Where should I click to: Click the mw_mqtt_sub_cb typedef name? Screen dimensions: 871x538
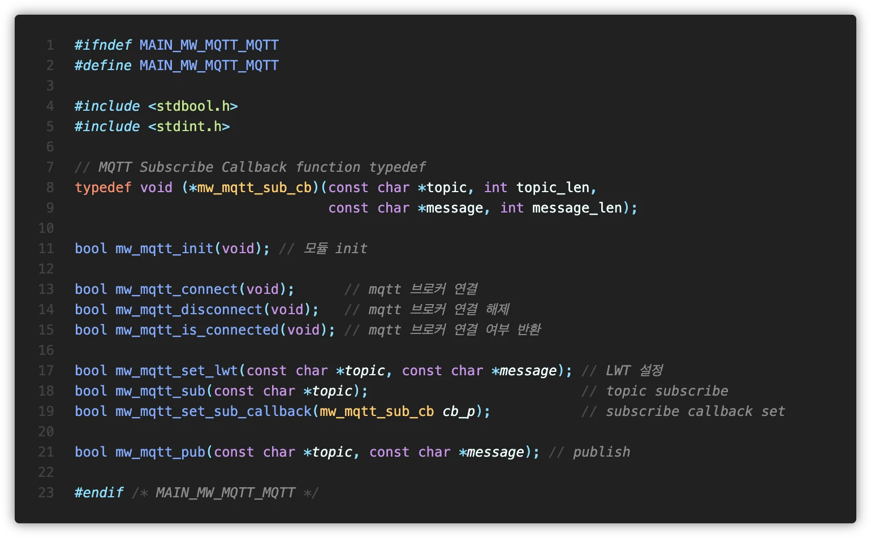click(253, 187)
